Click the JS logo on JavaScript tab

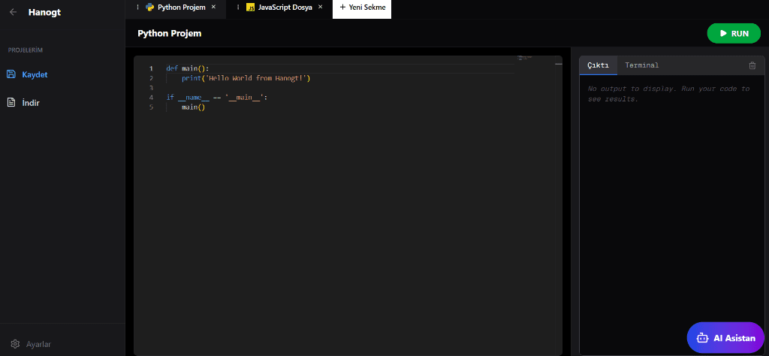[250, 8]
